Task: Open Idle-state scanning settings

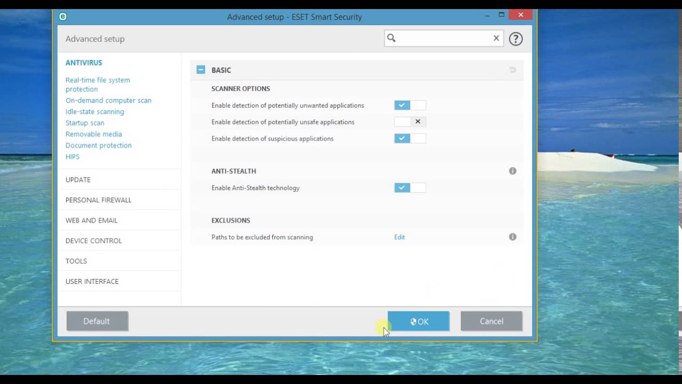Action: click(95, 111)
